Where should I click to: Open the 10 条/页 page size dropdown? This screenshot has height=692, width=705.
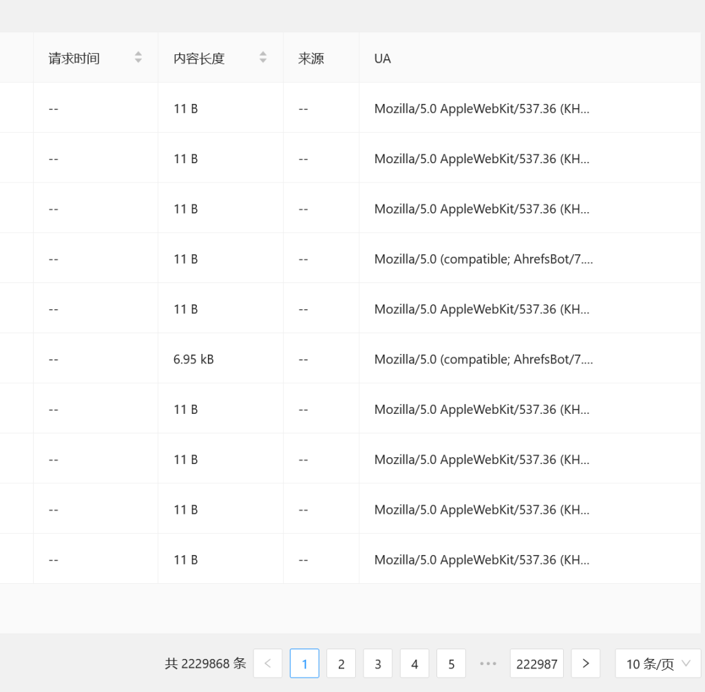(x=658, y=663)
